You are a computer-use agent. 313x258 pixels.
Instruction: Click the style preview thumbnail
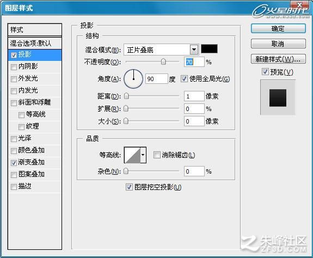pyautogui.click(x=278, y=97)
